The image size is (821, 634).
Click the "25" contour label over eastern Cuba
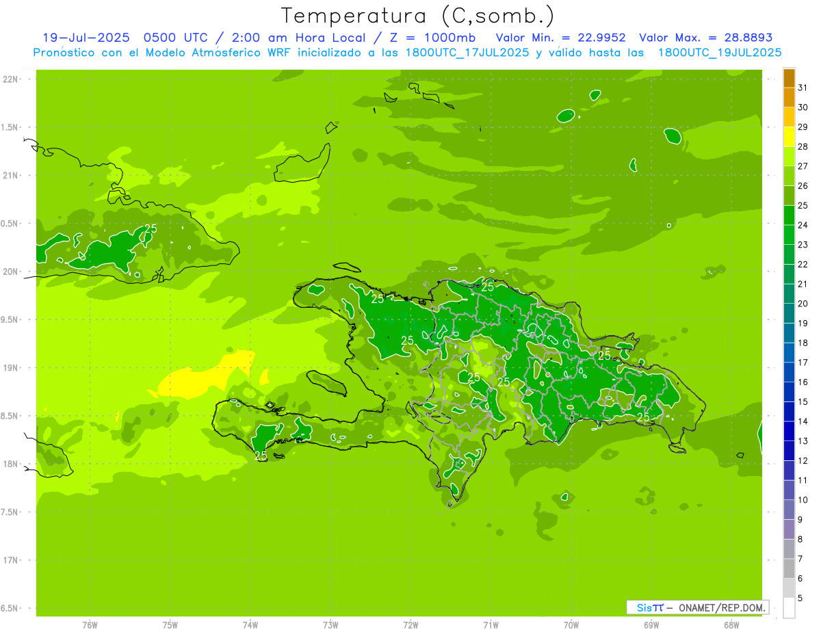151,228
